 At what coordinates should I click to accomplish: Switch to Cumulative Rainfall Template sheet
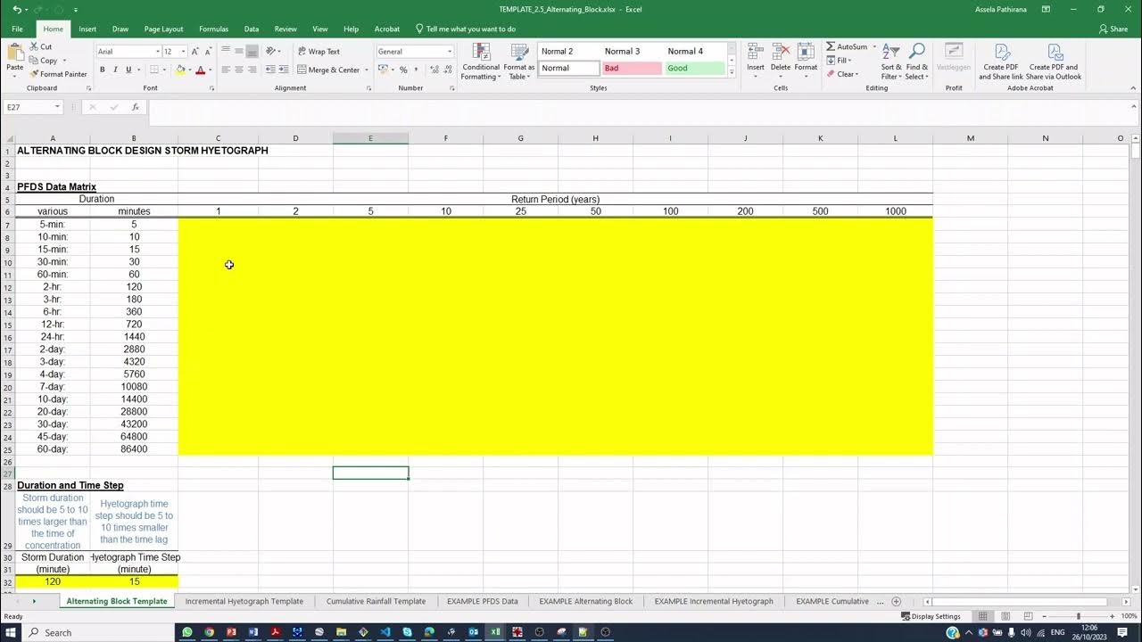click(x=376, y=601)
